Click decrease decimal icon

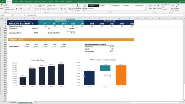pos(72,9)
